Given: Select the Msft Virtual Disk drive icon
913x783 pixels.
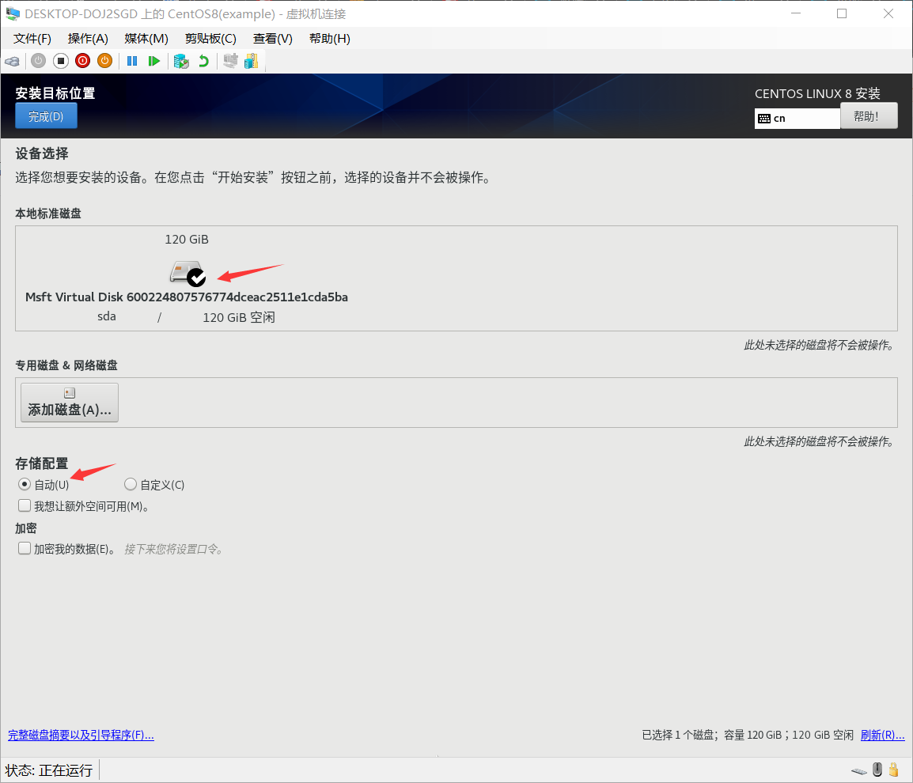Looking at the screenshot, I should (x=188, y=273).
